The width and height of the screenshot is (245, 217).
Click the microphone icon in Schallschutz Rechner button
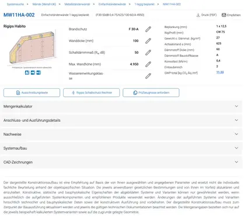[73, 93]
